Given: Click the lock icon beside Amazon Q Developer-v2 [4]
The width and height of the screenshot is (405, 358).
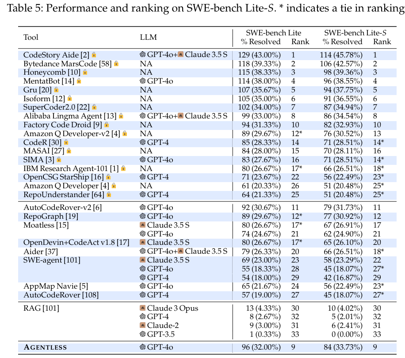Looking at the screenshot, I should (125, 133).
